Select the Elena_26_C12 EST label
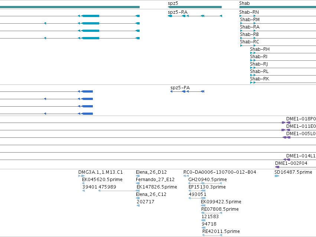The image size is (316, 237). tap(151, 194)
